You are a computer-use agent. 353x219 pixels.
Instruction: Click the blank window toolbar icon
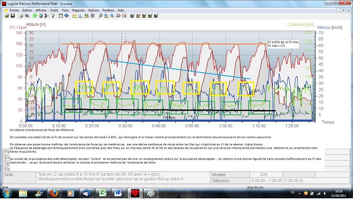(x=61, y=16)
